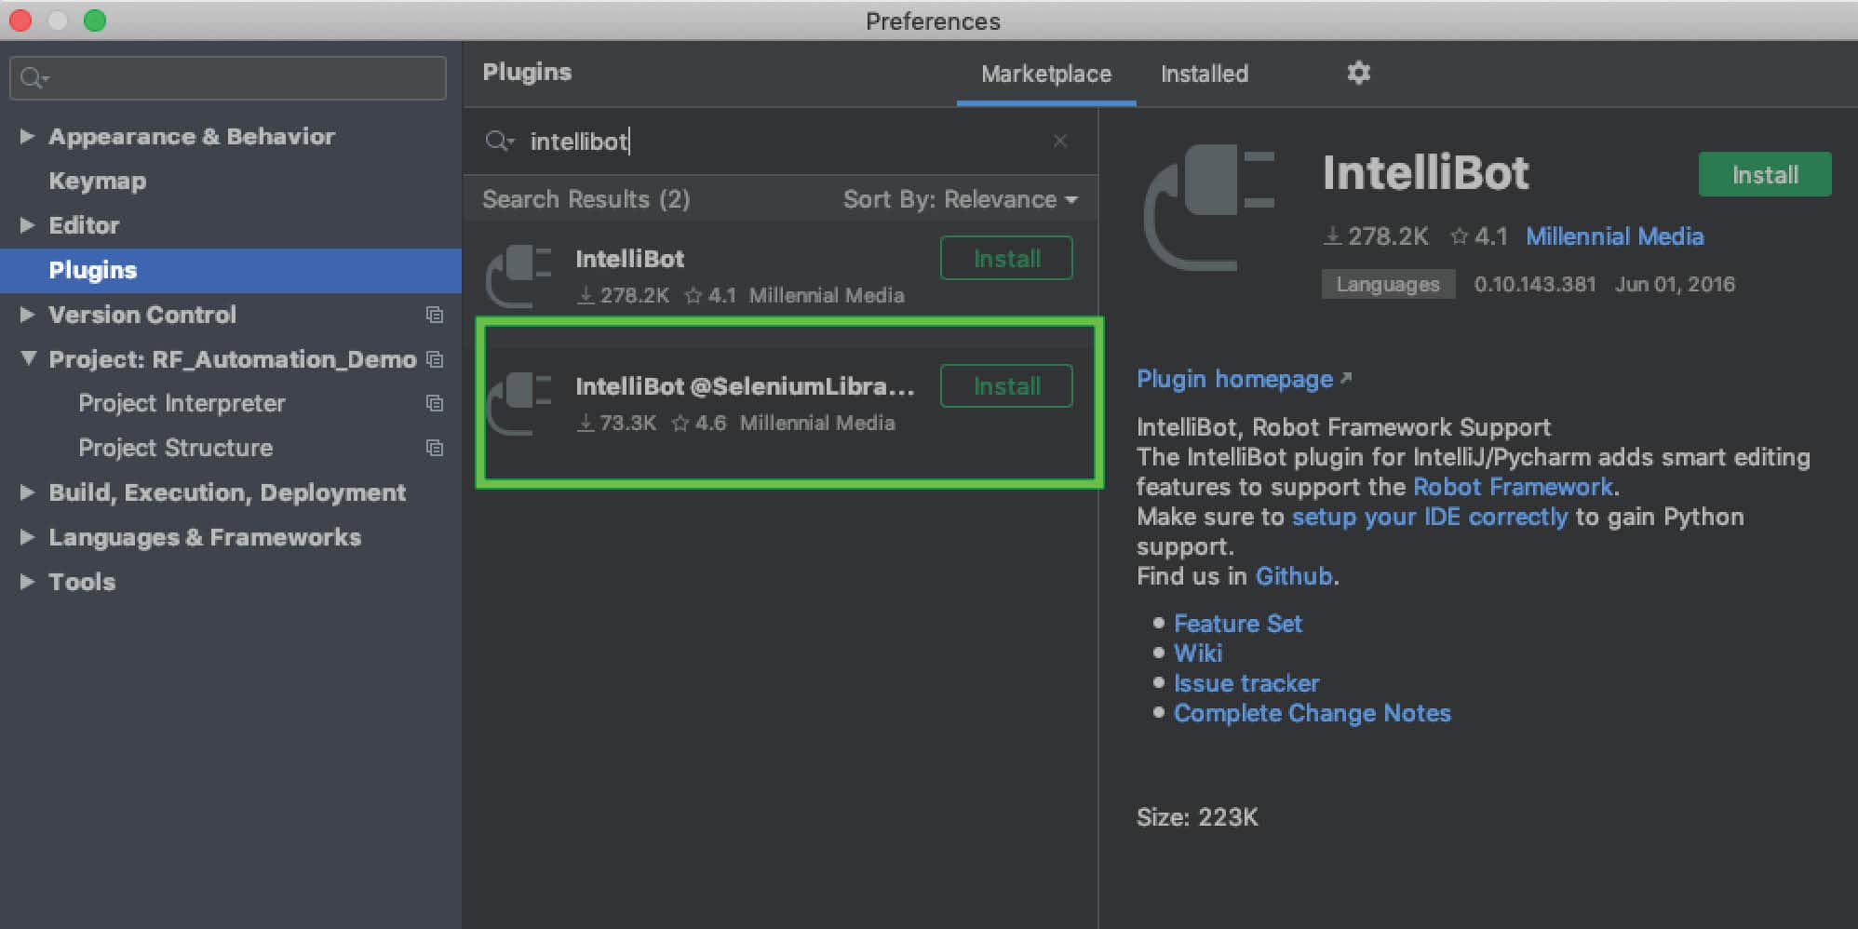Screen dimensions: 1858x929
Task: Click the magnifier icon in plugin search
Action: pyautogui.click(x=499, y=141)
